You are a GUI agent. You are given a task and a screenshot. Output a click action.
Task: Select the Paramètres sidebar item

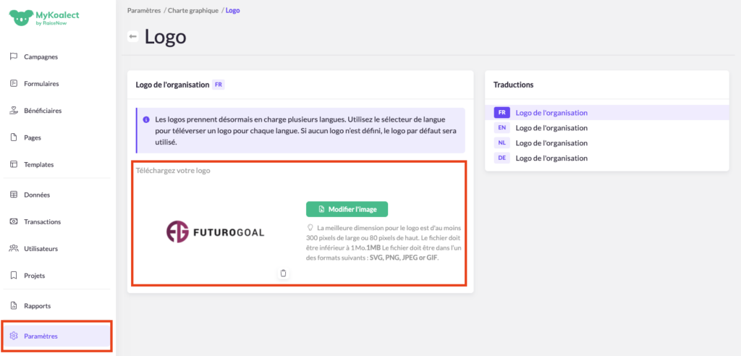pos(41,336)
